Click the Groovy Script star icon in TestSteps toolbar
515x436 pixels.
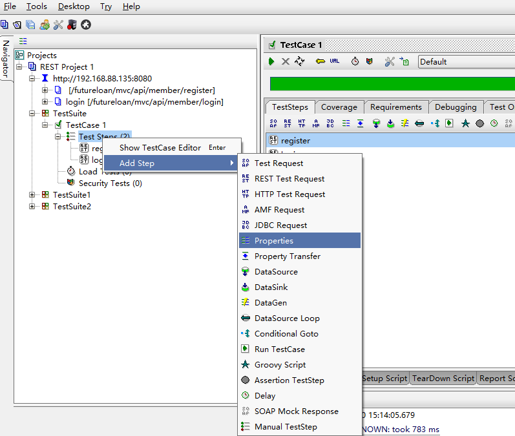click(465, 123)
